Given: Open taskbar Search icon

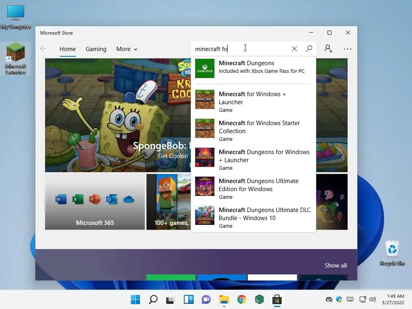Looking at the screenshot, I should 153,299.
